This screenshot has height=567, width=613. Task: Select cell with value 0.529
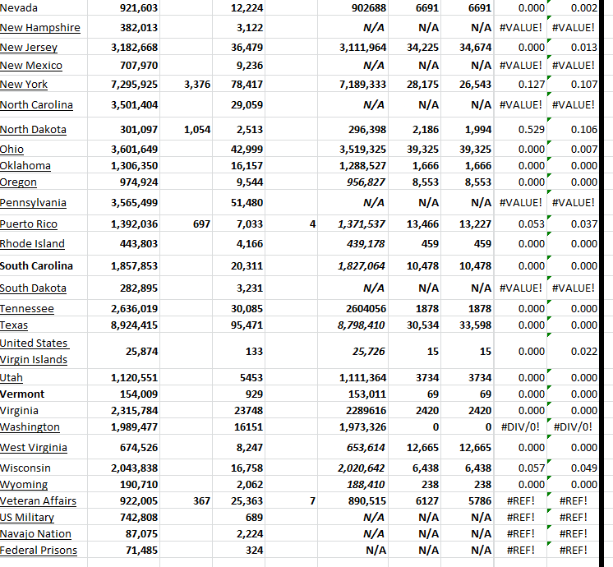tap(520, 130)
